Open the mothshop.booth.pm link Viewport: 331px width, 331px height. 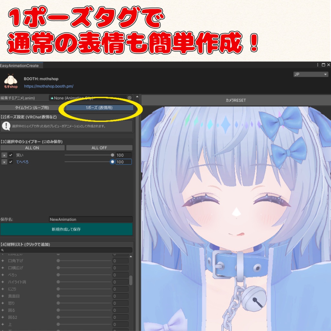(49, 86)
